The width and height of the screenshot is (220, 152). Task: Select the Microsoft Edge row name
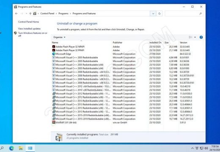(x=63, y=54)
